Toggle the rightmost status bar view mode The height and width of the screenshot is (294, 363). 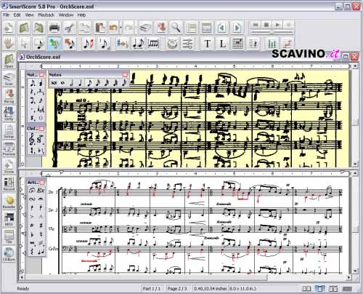[347, 289]
